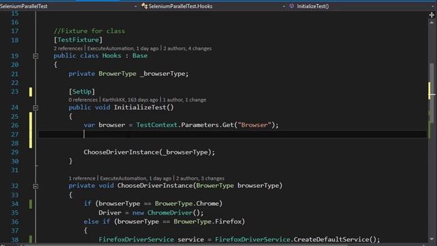
Task: Open the '0 references' CodeLens link
Action: point(83,100)
